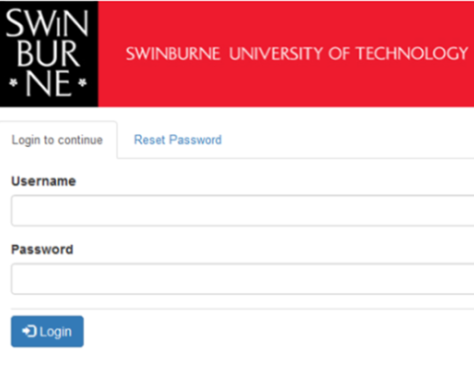This screenshot has height=367, width=474.
Task: Click the Password field label
Action: tap(42, 249)
